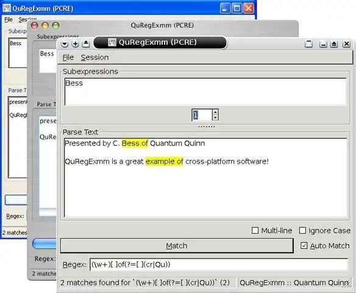Click inside the Parse Text area

click(x=205, y=178)
